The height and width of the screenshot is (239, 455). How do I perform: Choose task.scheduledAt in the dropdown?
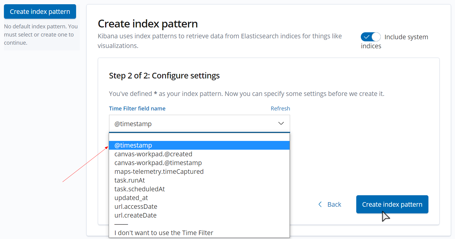point(139,189)
